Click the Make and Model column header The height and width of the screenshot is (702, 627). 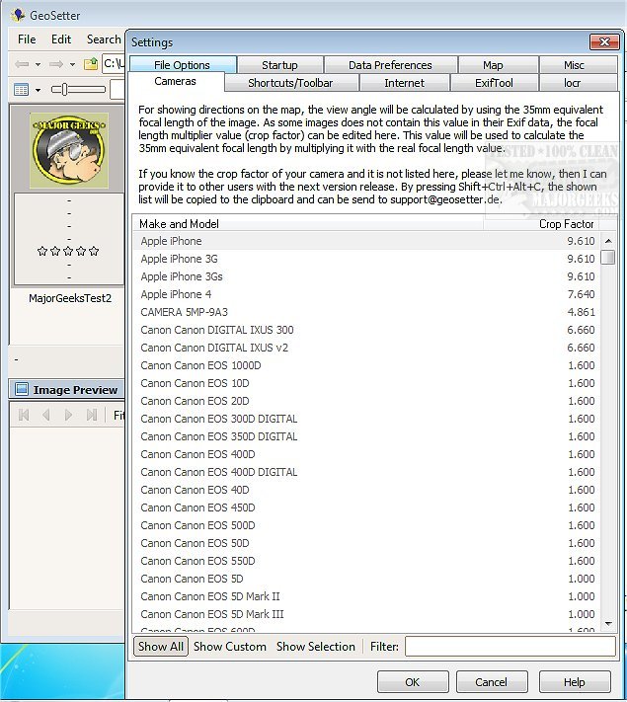[308, 224]
